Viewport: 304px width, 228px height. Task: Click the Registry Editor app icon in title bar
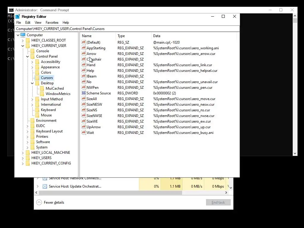coord(18,17)
